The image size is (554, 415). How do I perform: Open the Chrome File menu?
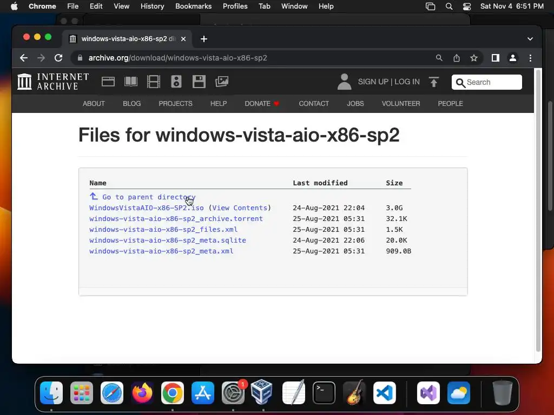click(73, 6)
